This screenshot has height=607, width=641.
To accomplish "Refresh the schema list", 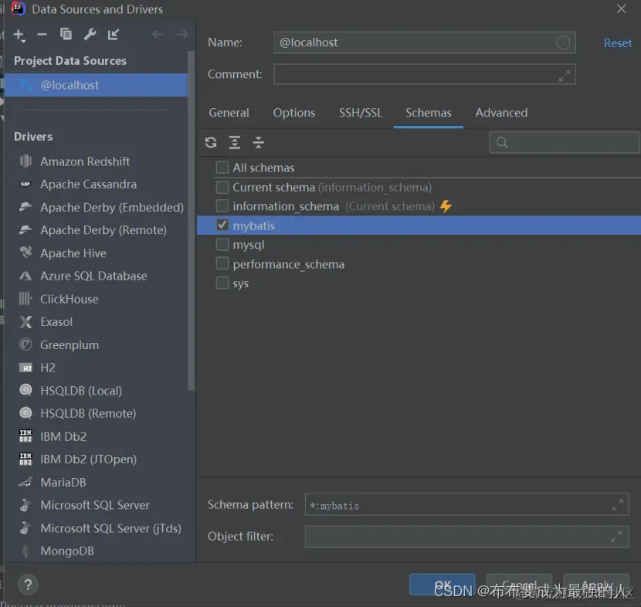I will (211, 142).
